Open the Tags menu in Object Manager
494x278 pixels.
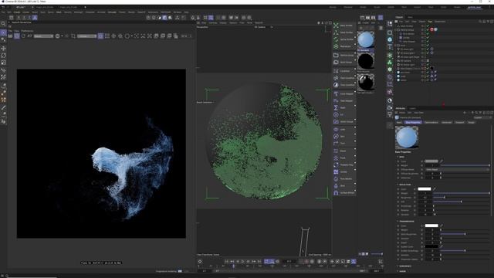pyautogui.click(x=430, y=22)
